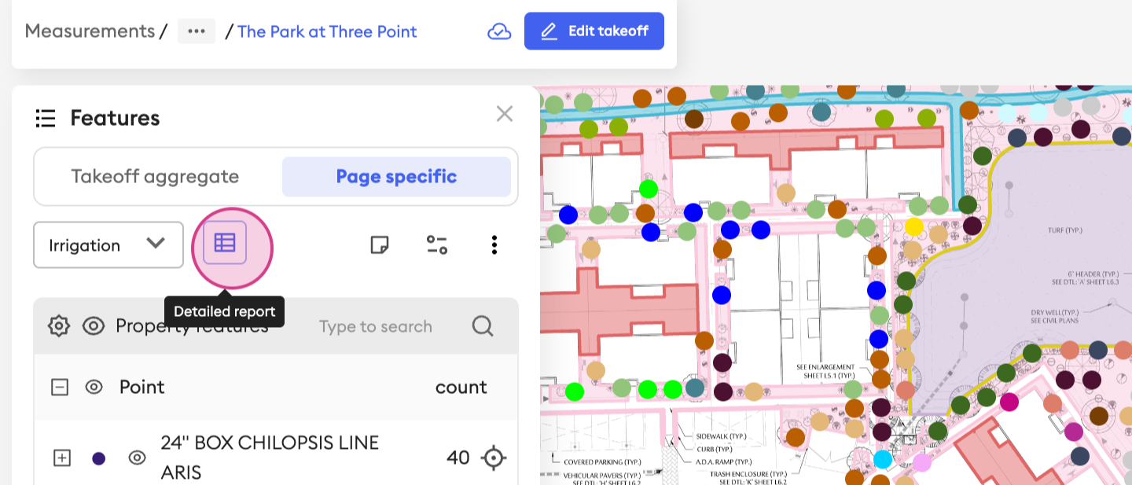Viewport: 1132px width, 485px height.
Task: Focus the Type to search field
Action: 376,326
